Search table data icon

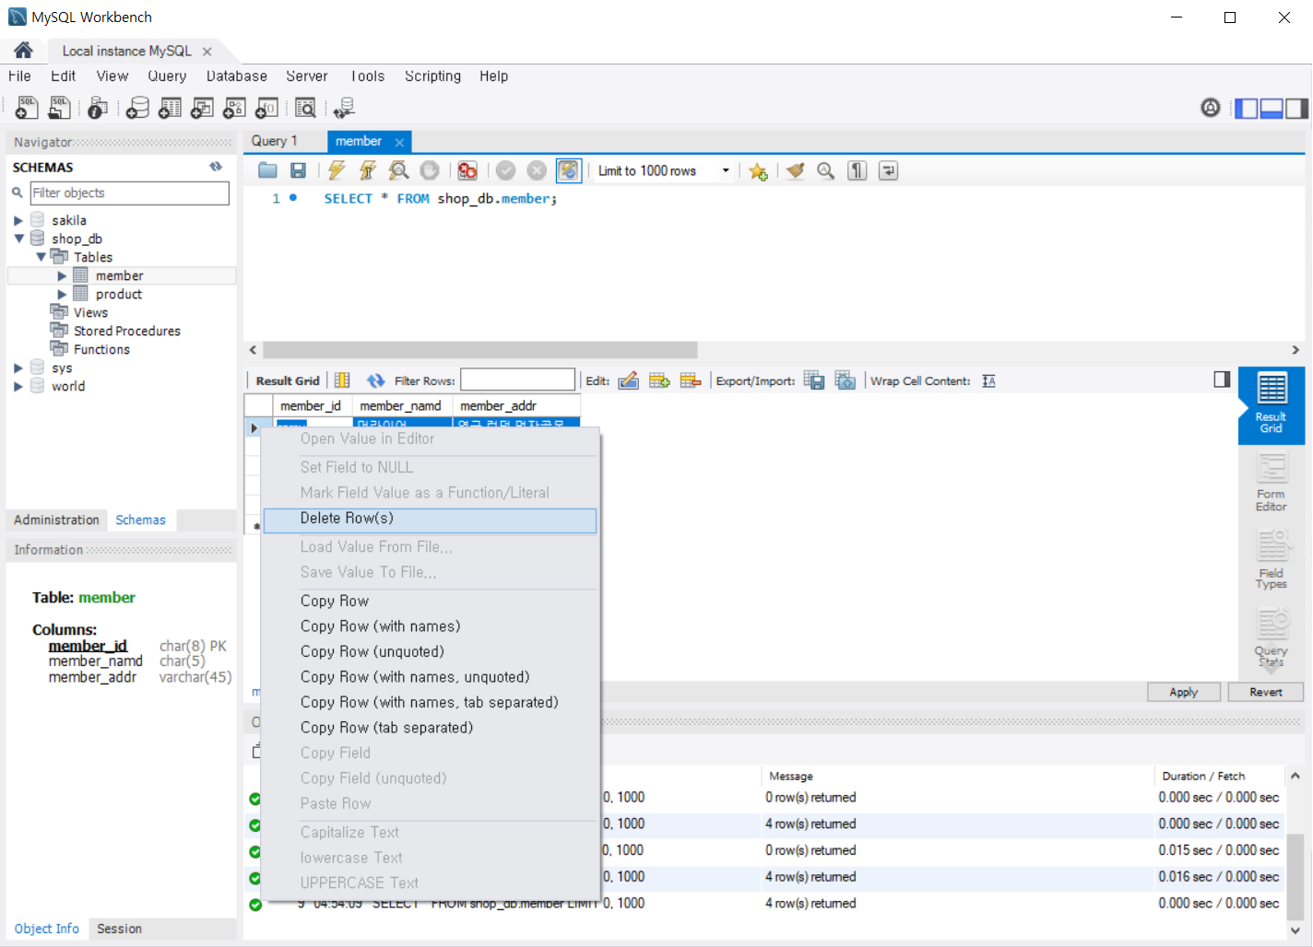(305, 108)
